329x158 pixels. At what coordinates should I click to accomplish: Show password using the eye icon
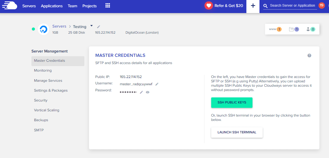tap(147, 92)
